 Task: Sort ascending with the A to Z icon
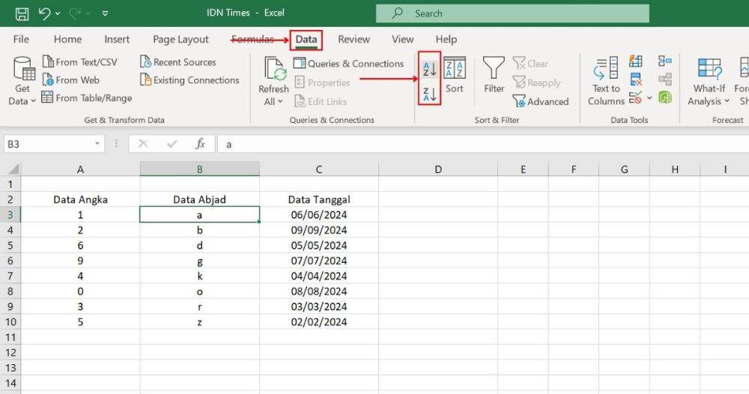(429, 69)
